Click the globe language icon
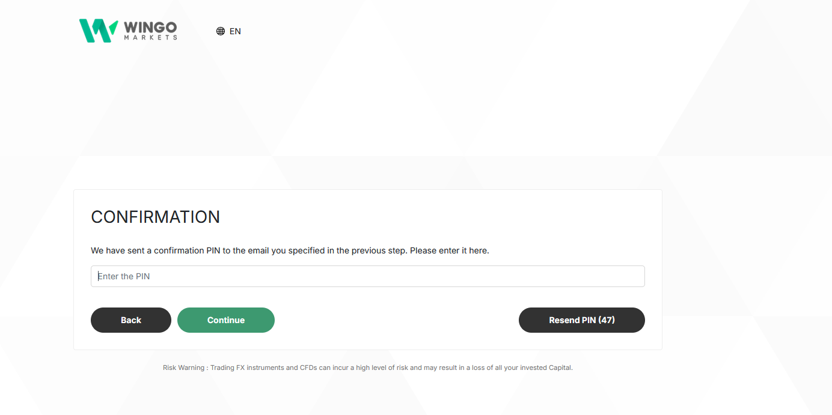832x415 pixels. coord(221,31)
